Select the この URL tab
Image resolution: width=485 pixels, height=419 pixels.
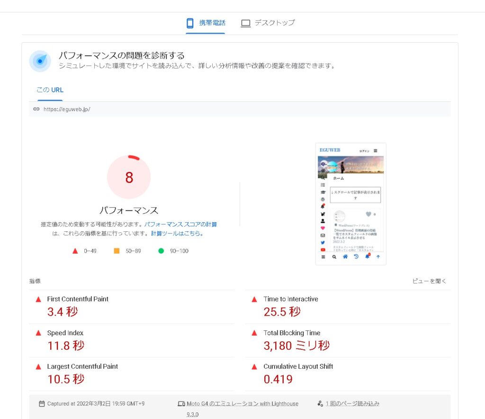[50, 90]
